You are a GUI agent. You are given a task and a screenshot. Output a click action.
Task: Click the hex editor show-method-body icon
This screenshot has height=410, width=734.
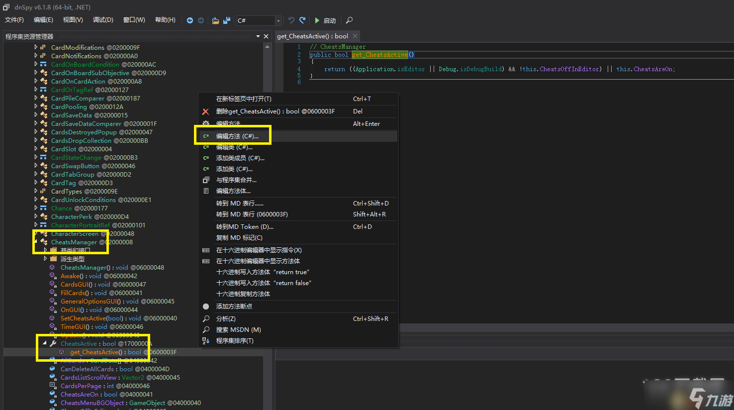pyautogui.click(x=206, y=261)
